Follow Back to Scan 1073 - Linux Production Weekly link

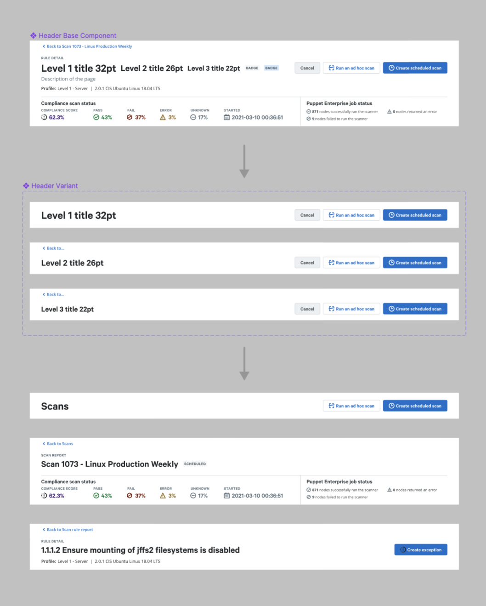89,46
